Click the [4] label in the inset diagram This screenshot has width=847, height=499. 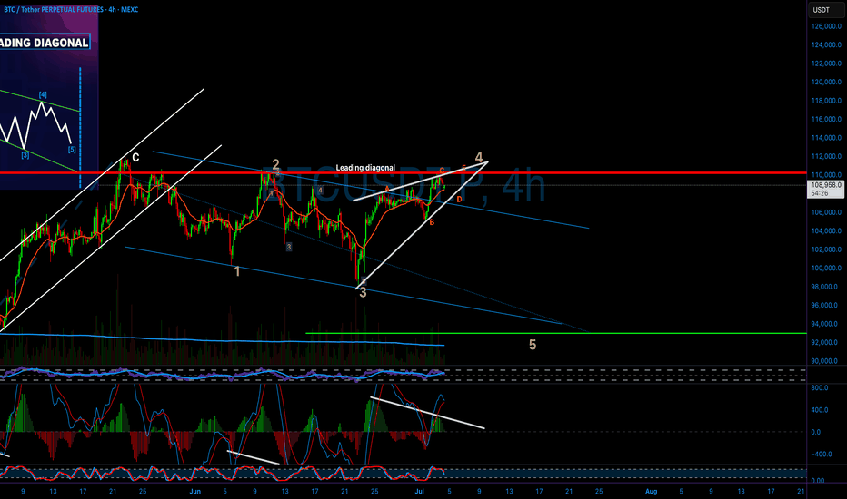point(43,95)
